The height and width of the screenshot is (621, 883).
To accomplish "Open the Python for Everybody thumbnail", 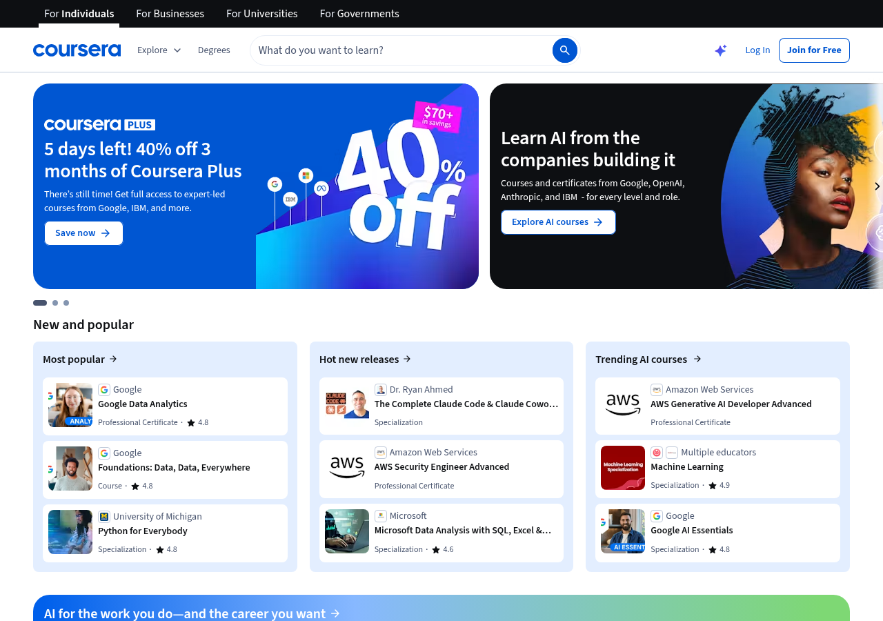I will (70, 532).
